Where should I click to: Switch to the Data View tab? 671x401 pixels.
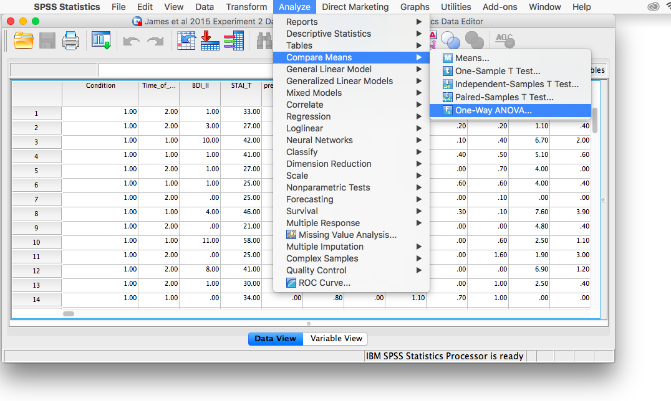(x=275, y=339)
